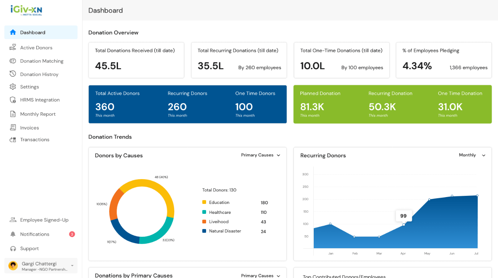Click the Education yellow legend swatch
The width and height of the screenshot is (498, 278).
click(x=204, y=202)
